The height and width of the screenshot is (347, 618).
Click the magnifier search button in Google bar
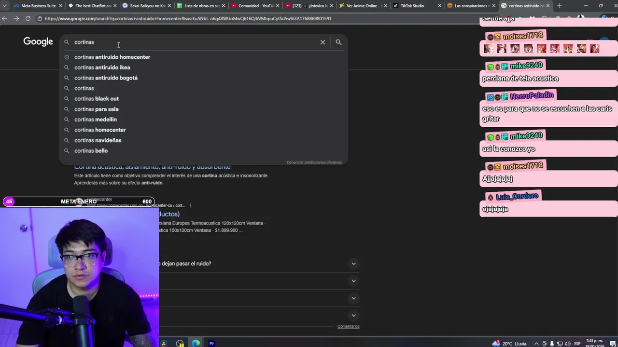click(x=338, y=42)
